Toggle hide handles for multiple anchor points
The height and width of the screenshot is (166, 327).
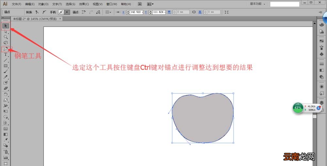(67, 12)
